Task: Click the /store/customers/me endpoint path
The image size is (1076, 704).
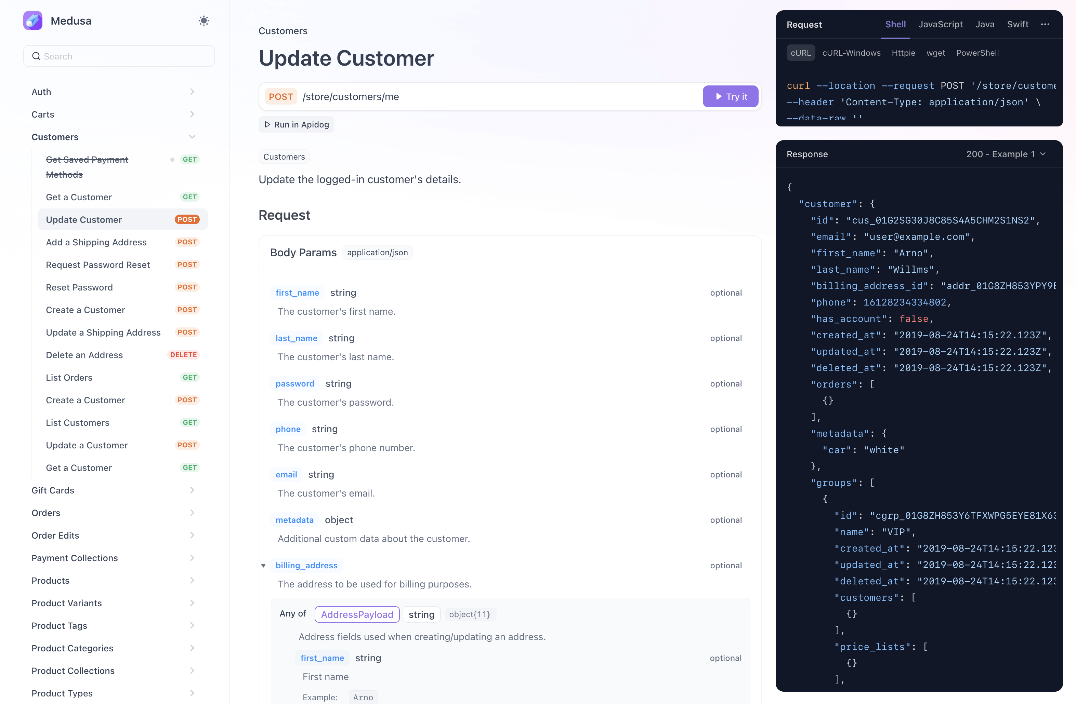Action: point(351,97)
